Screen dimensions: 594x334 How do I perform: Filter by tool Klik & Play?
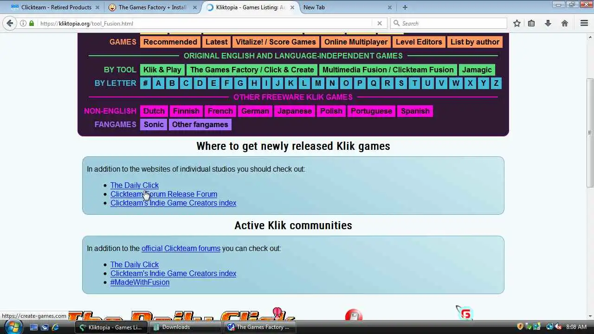pyautogui.click(x=162, y=70)
